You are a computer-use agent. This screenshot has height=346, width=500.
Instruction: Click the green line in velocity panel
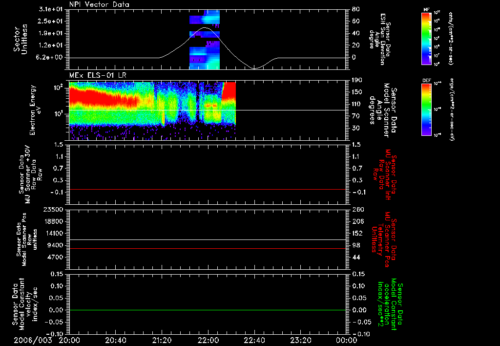208,310
